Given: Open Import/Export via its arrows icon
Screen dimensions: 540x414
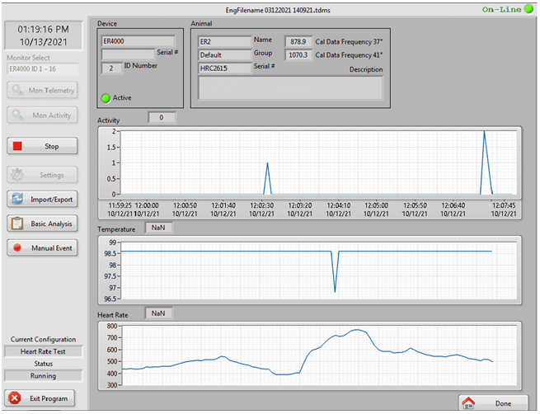Looking at the screenshot, I should coord(17,199).
